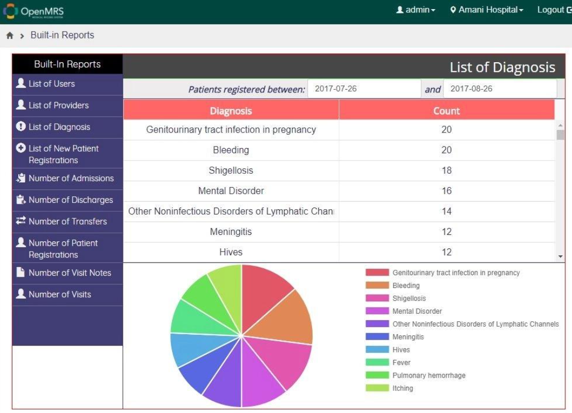Open the List of Providers report
The height and width of the screenshot is (413, 572).
click(68, 106)
